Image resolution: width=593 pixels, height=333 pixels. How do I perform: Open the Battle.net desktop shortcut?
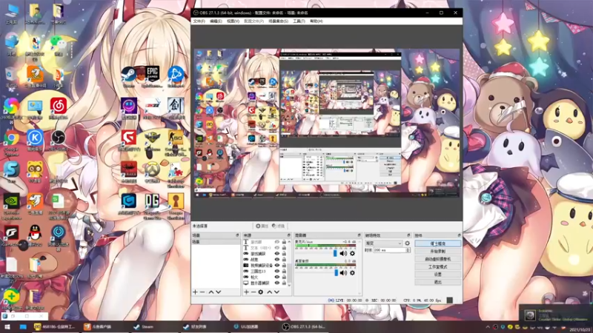(176, 77)
